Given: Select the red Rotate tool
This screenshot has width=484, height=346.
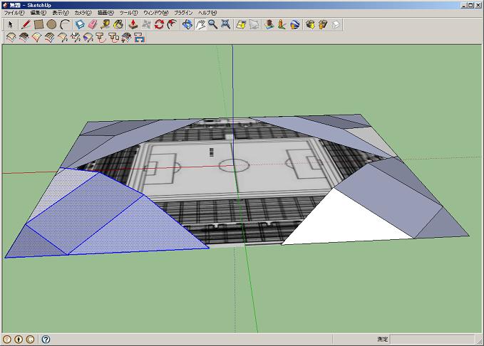Looking at the screenshot, I should coord(159,24).
